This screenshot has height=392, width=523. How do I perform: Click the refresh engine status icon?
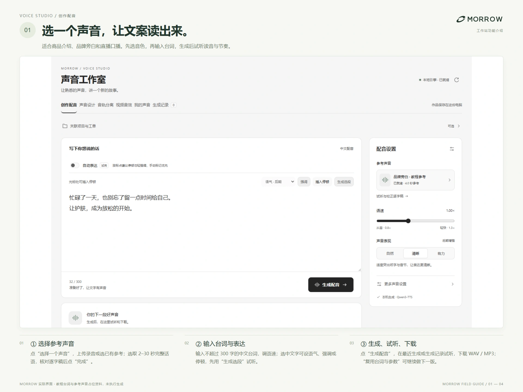tap(457, 80)
